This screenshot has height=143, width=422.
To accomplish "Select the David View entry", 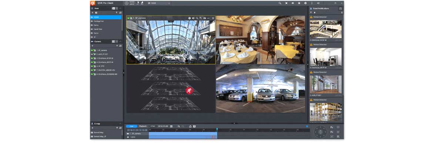I will click(106, 29).
